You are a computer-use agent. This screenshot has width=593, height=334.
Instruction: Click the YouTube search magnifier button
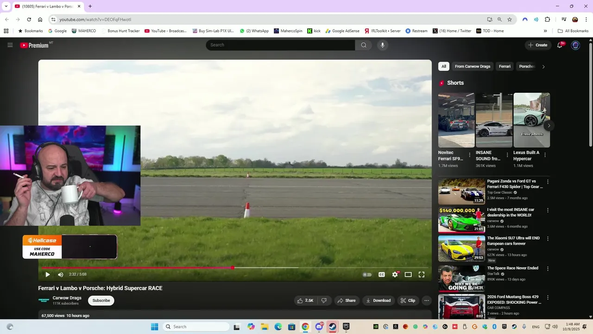364,45
